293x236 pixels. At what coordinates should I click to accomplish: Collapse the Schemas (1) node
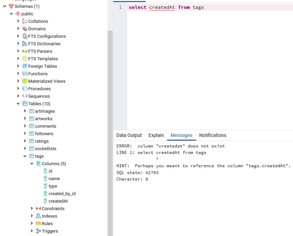[5, 6]
